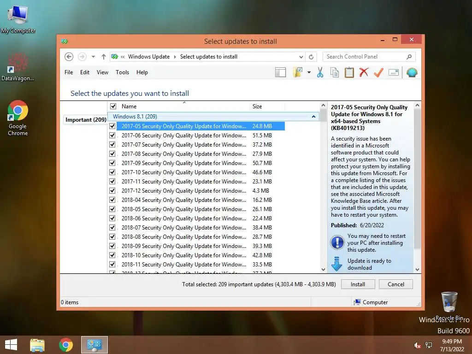
Task: Open File Explorer from the taskbar
Action: 37,345
